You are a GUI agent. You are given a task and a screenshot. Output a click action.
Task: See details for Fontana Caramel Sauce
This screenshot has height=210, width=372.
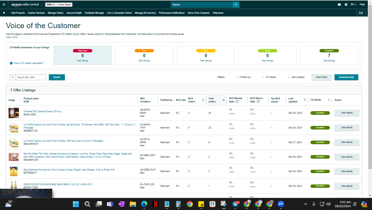click(x=347, y=113)
